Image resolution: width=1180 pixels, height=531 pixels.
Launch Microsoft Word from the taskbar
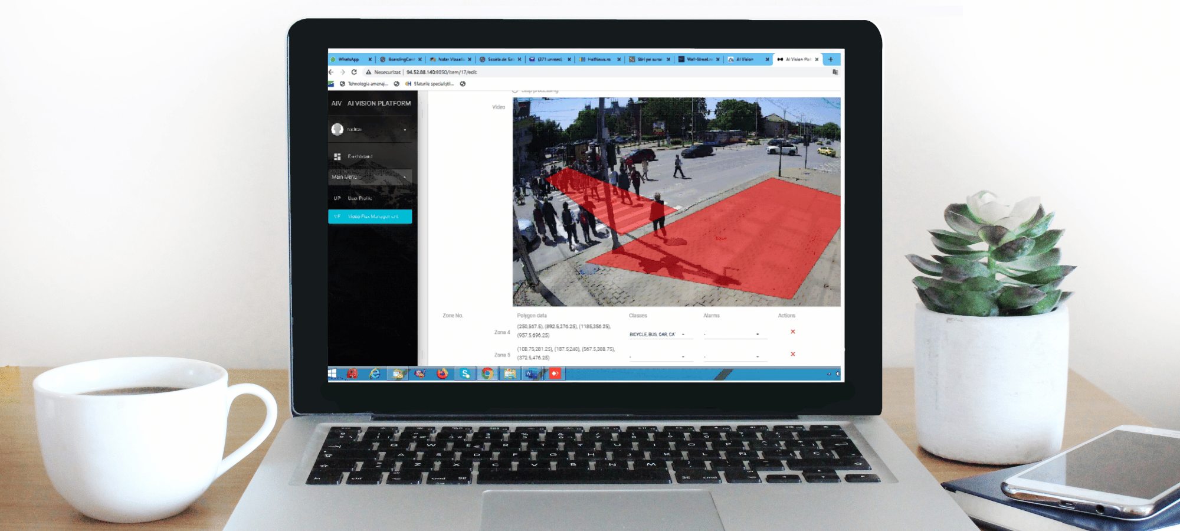pyautogui.click(x=532, y=373)
